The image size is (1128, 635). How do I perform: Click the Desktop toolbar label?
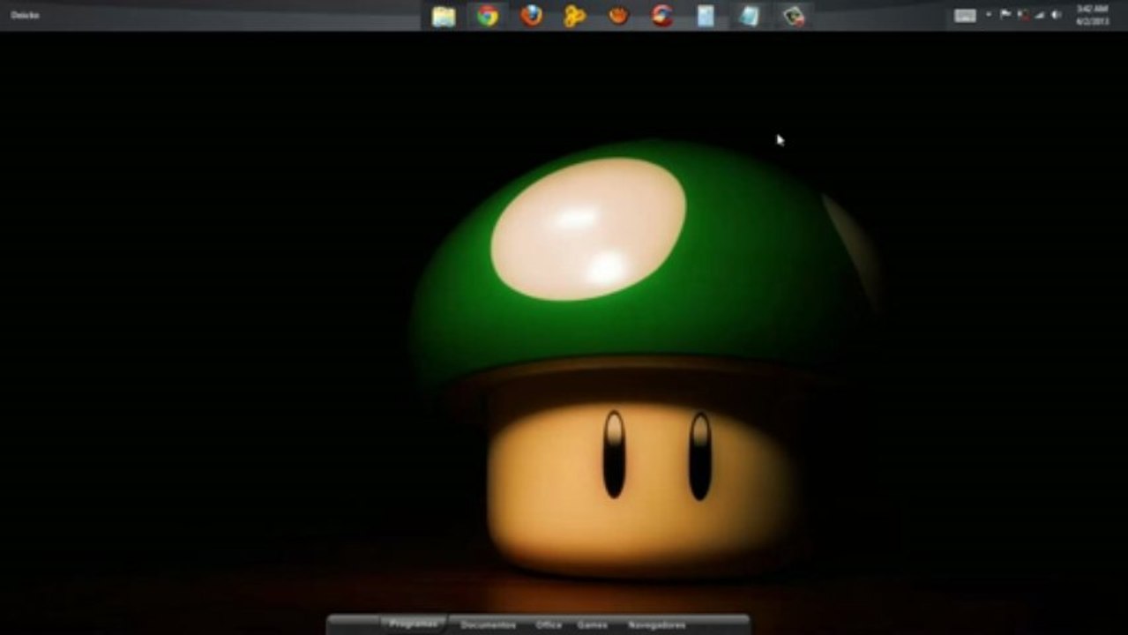pyautogui.click(x=25, y=15)
